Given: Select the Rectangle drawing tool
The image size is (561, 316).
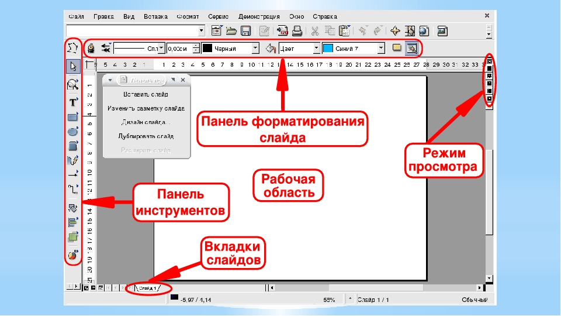Looking at the screenshot, I should (x=73, y=117).
